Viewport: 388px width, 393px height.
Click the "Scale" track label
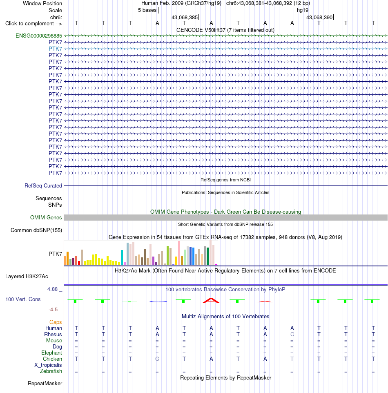[55, 11]
